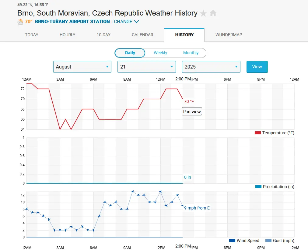The width and height of the screenshot is (308, 250).
Task: Open the Brno-Tuřany Airport Station link
Action: 72,22
